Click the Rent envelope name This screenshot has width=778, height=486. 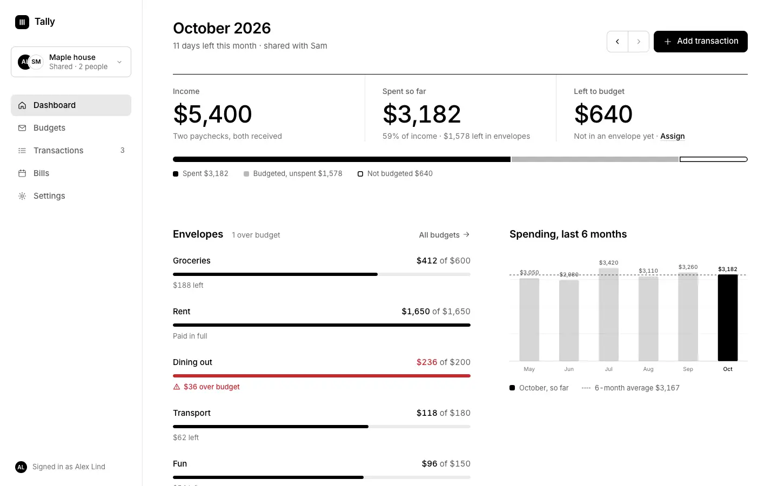point(182,312)
